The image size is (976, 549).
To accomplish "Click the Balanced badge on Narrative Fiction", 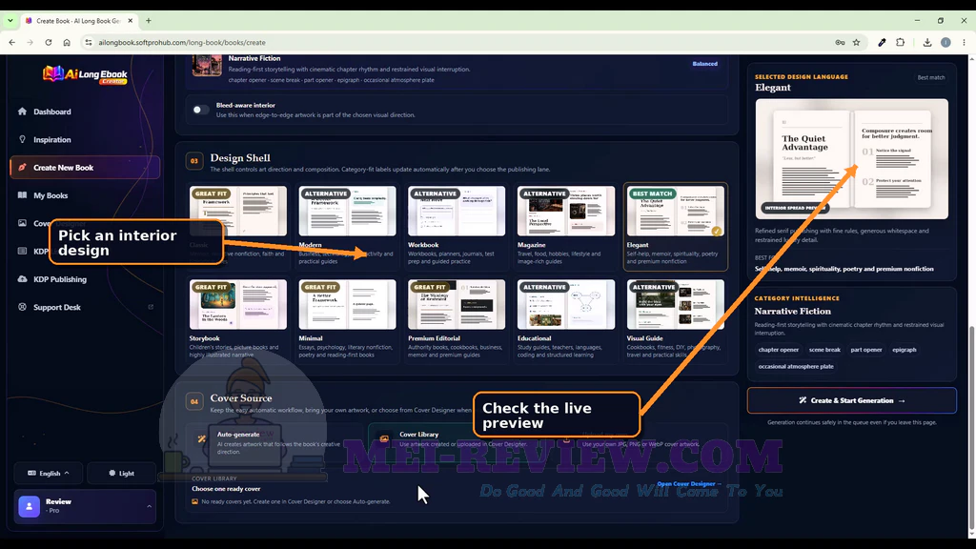I will pyautogui.click(x=704, y=64).
